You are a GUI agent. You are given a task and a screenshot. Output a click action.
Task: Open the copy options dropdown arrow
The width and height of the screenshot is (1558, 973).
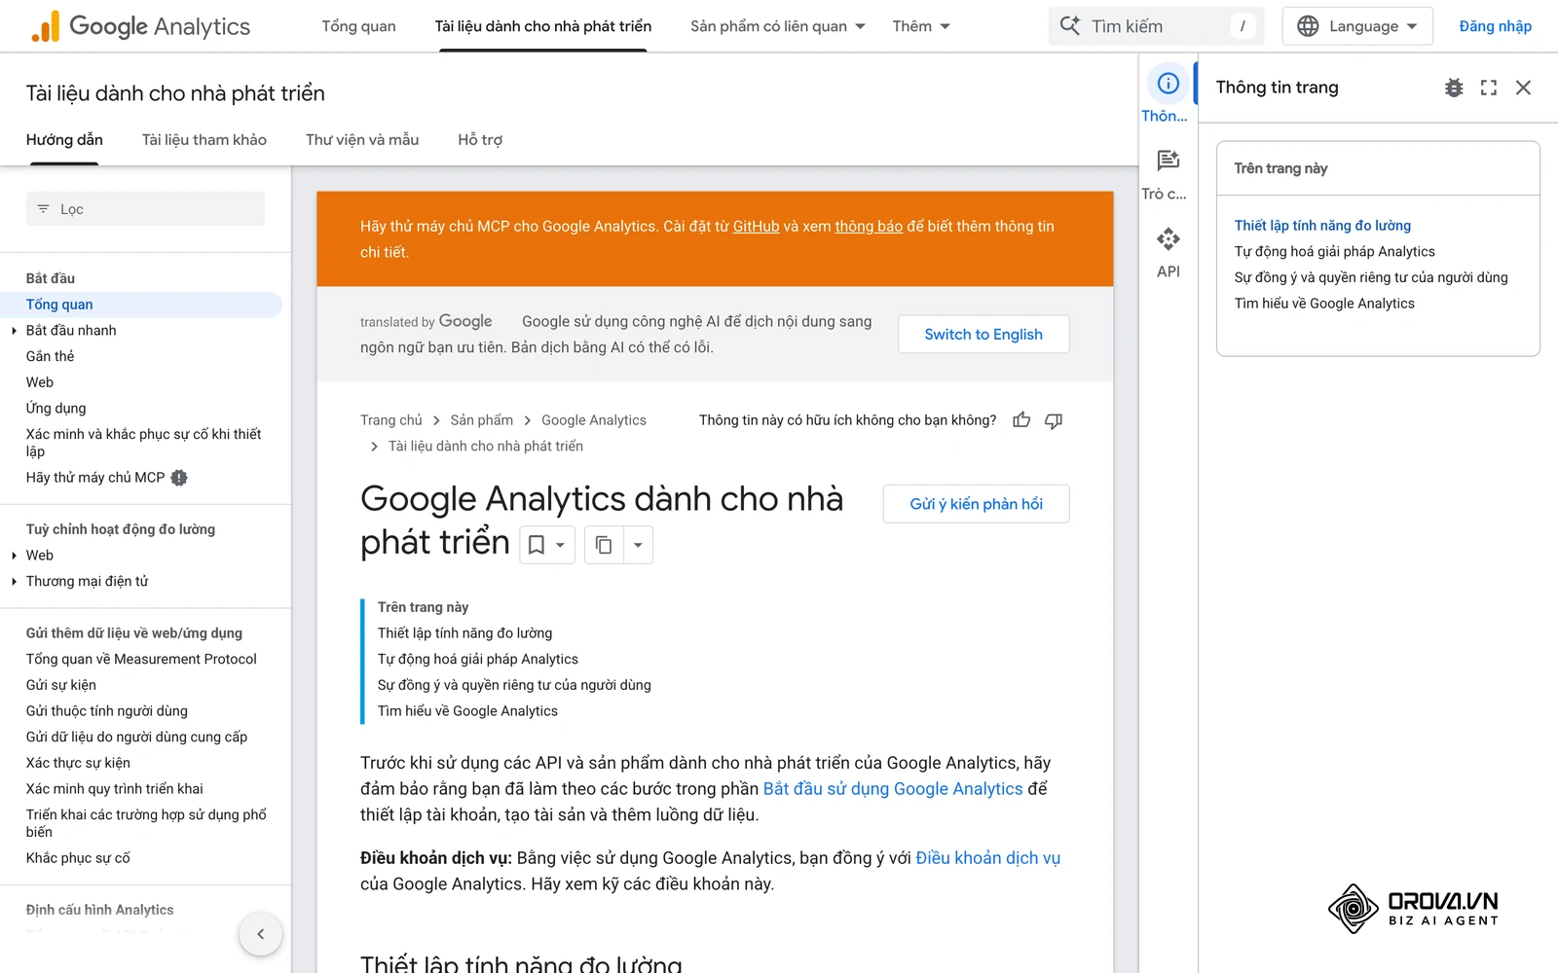pyautogui.click(x=638, y=545)
